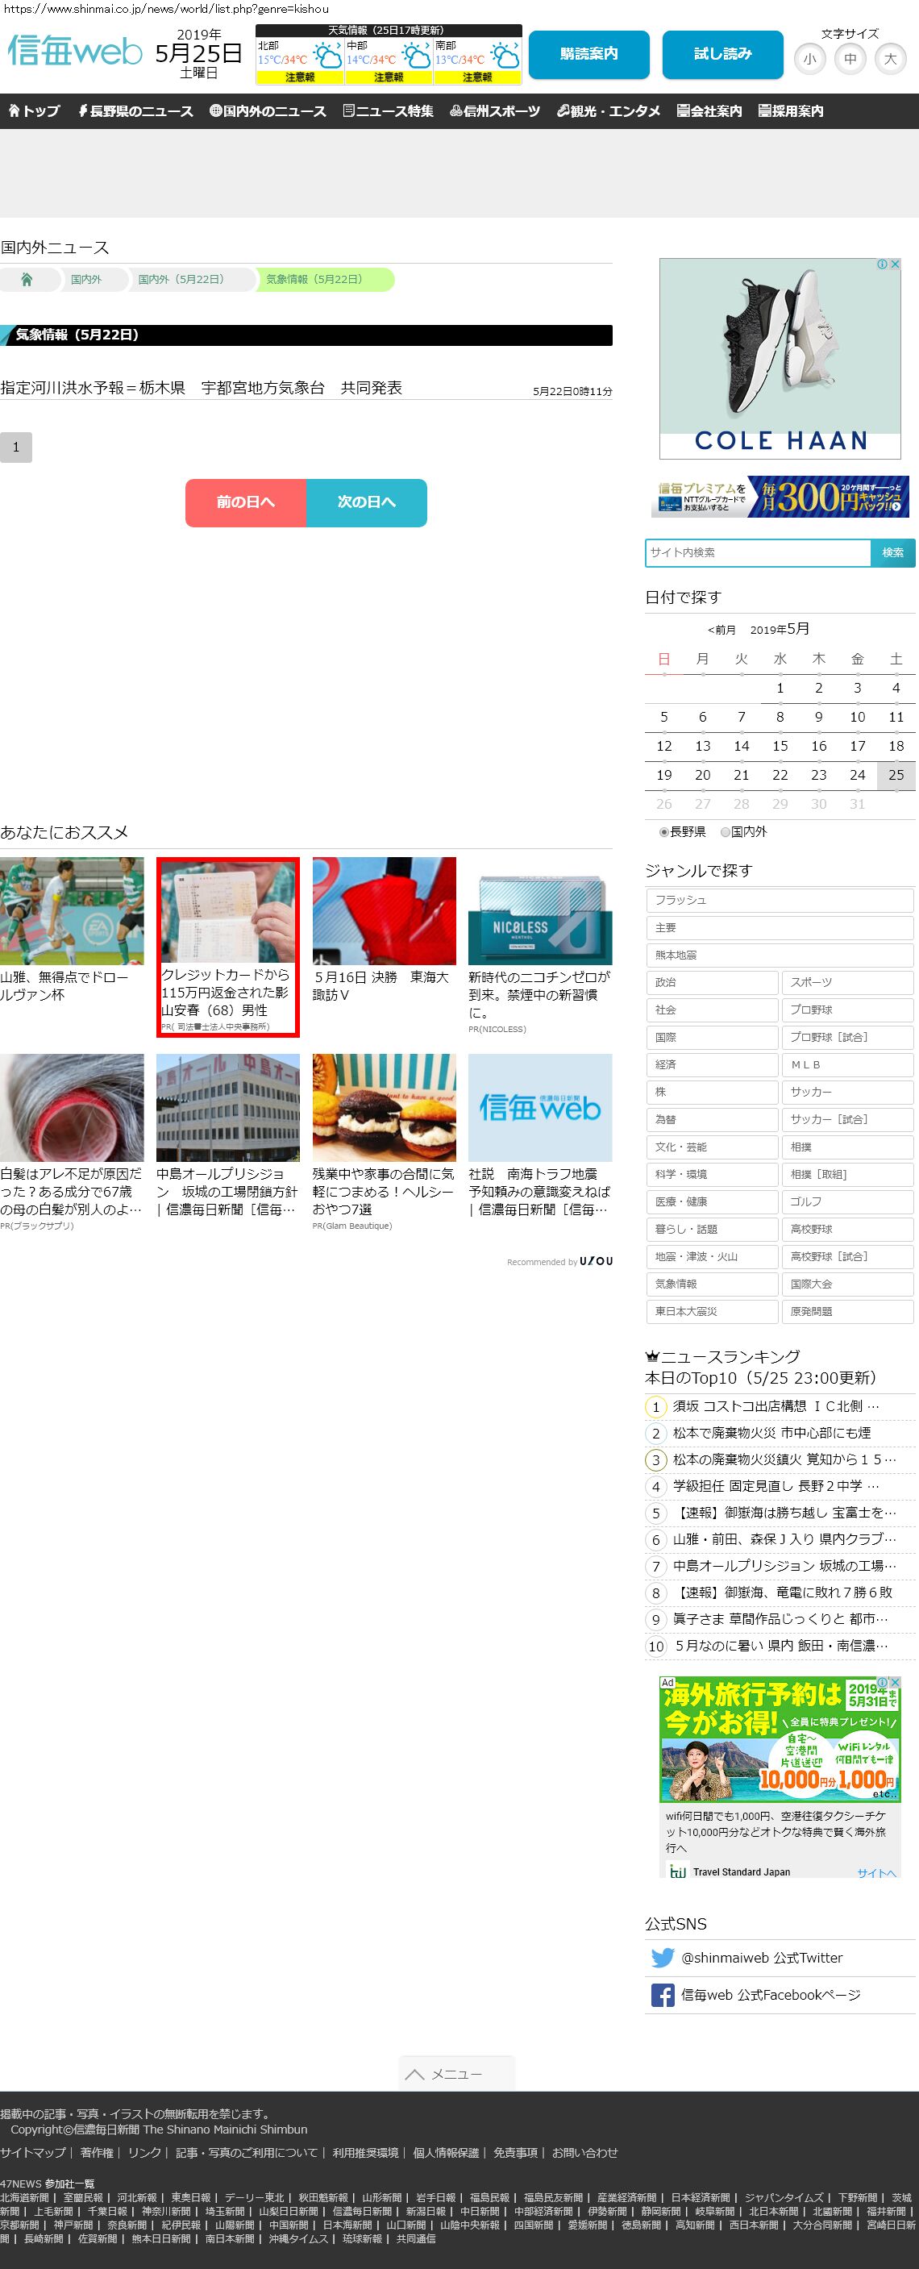The width and height of the screenshot is (919, 2269).
Task: Open breadcrumb 国内外（5月22日）
Action: coord(181,279)
